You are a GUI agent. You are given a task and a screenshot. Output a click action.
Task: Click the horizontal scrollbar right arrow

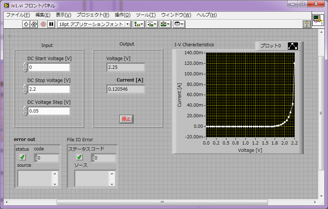tap(315, 202)
